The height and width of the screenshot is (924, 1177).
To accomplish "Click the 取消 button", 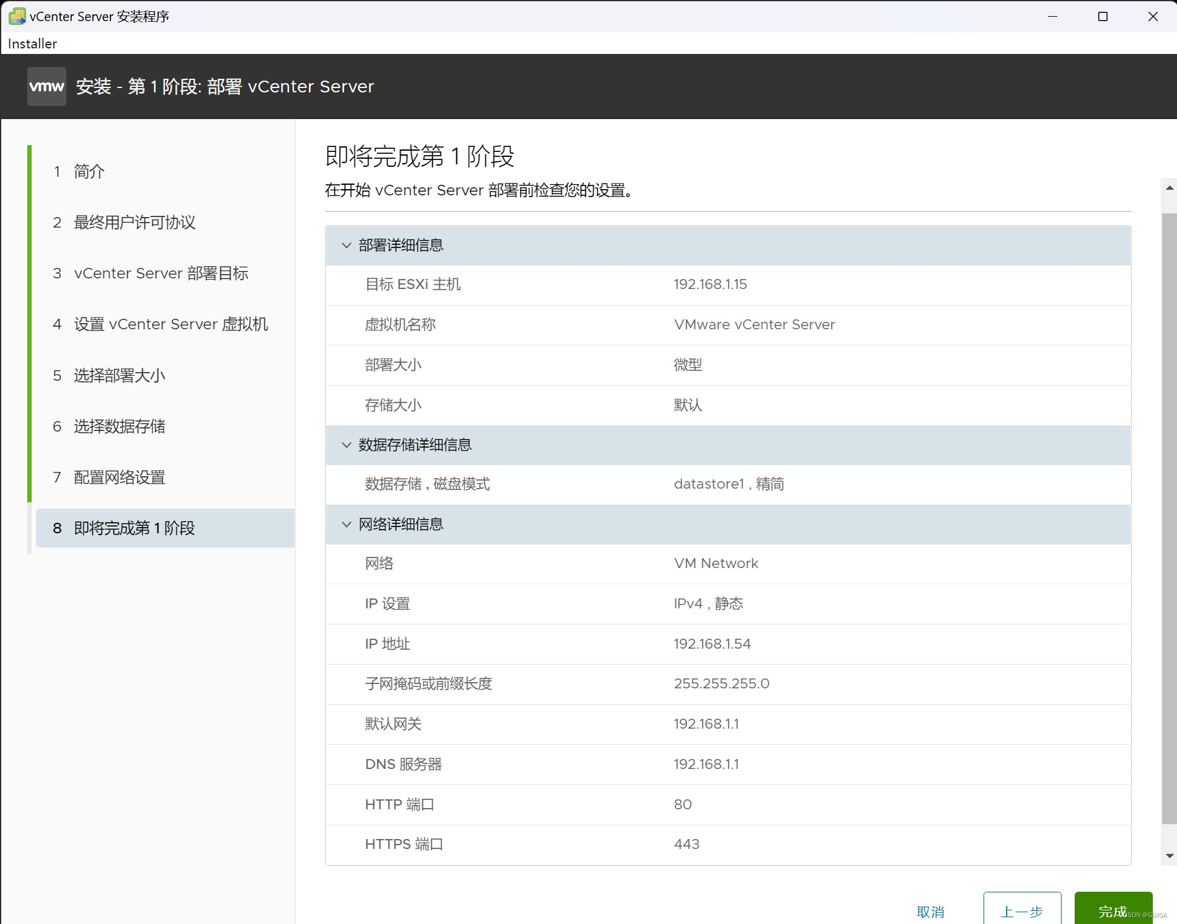I will [930, 910].
